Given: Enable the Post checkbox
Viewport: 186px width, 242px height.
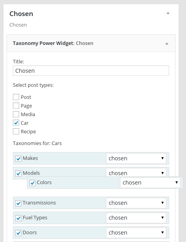Looking at the screenshot, I should [16, 97].
